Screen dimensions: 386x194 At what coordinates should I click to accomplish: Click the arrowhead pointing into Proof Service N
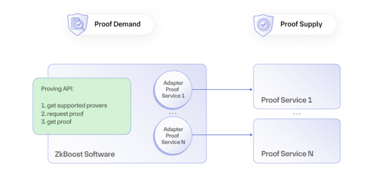pyautogui.click(x=251, y=135)
